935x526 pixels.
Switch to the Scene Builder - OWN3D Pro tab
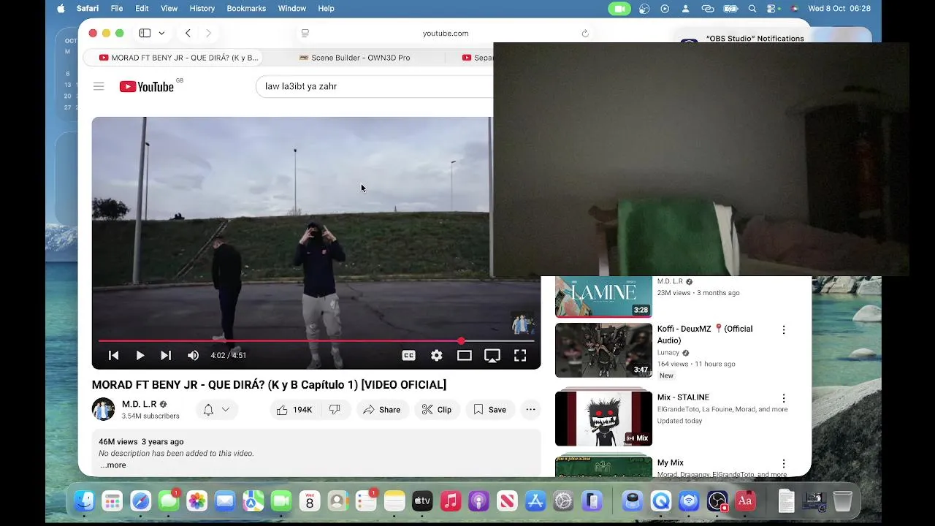(x=354, y=58)
